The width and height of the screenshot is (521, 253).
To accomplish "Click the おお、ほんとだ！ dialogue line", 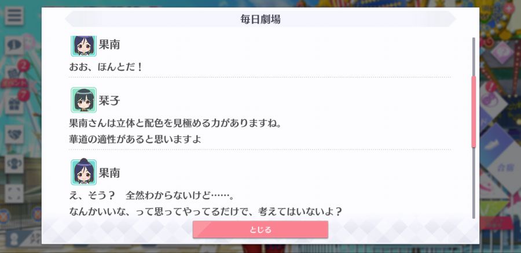I will click(106, 68).
